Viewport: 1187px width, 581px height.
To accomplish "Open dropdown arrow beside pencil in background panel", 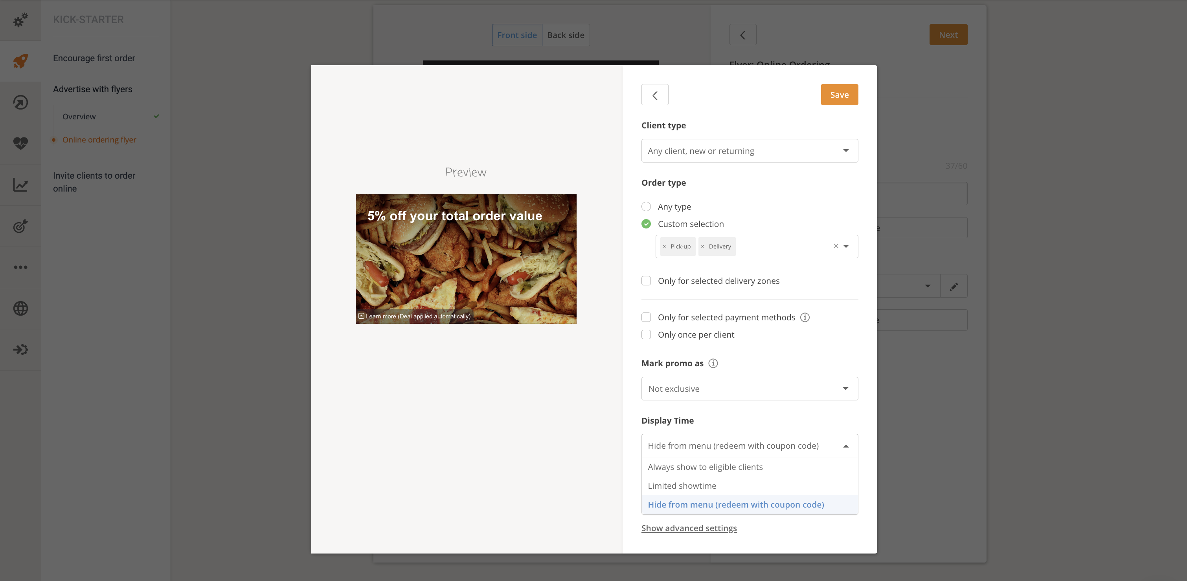I will click(x=928, y=286).
